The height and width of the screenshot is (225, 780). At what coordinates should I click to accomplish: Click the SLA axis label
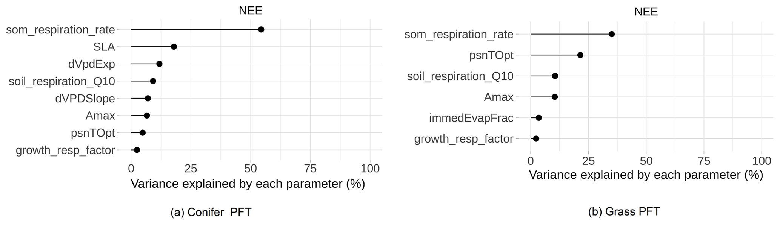104,47
